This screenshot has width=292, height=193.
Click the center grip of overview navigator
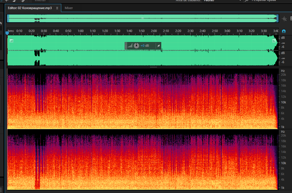[142, 18]
